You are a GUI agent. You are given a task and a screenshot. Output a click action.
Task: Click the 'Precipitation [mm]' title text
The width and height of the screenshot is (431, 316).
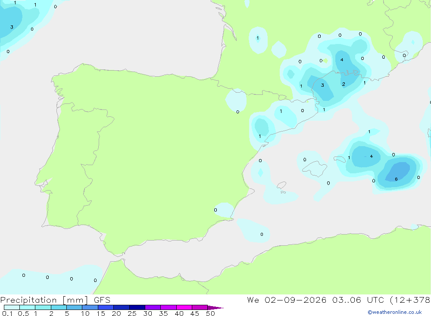(x=44, y=300)
